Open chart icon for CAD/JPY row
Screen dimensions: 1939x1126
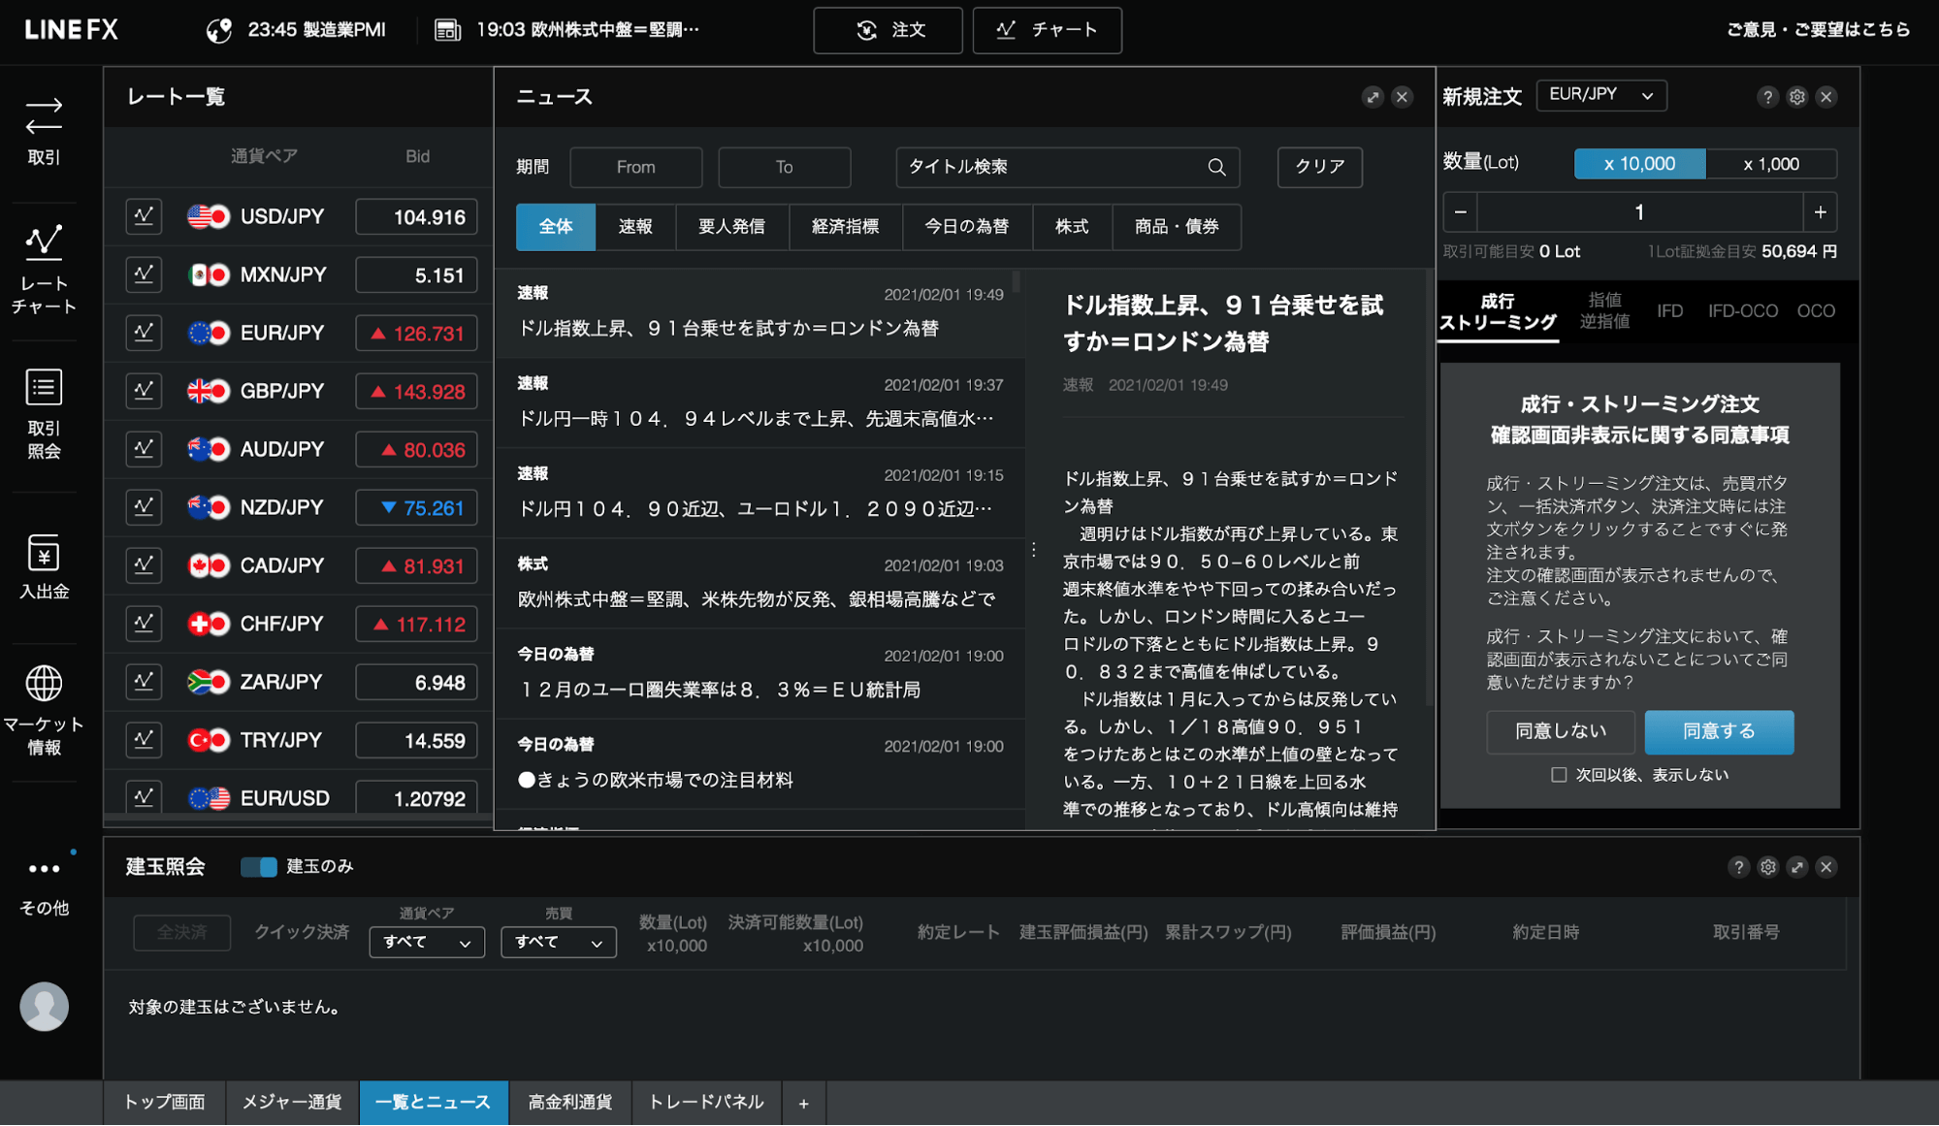click(x=144, y=565)
